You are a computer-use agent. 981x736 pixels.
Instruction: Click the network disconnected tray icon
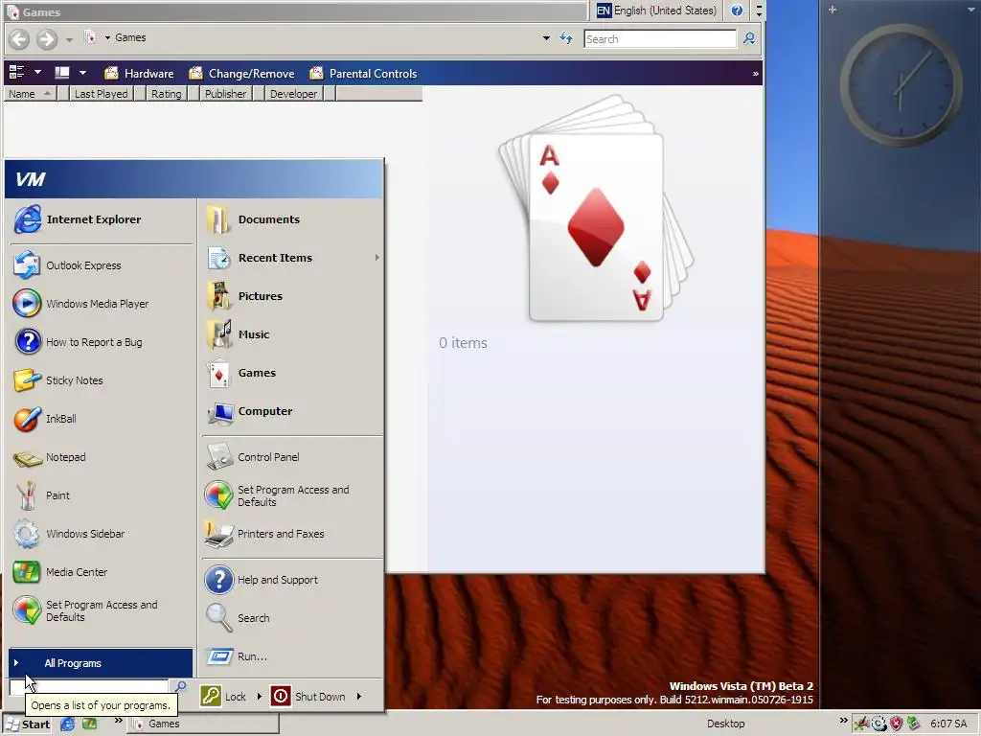pyautogui.click(x=862, y=724)
